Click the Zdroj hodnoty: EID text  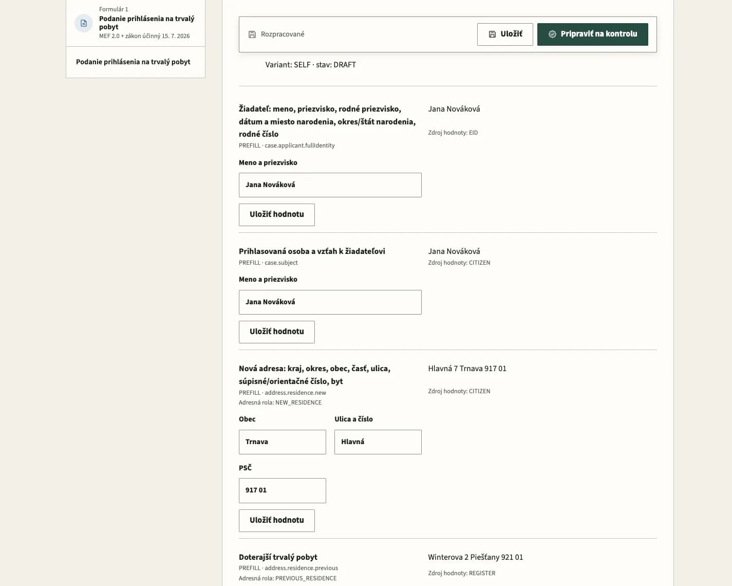click(453, 133)
